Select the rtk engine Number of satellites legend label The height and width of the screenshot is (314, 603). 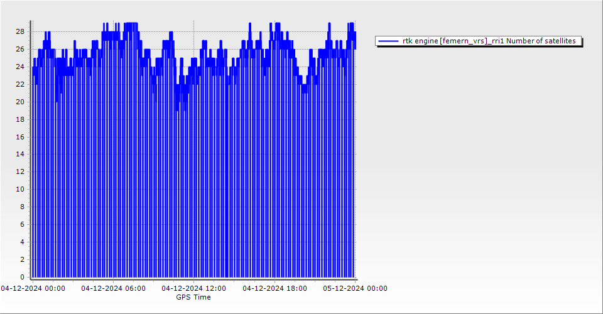(x=489, y=41)
